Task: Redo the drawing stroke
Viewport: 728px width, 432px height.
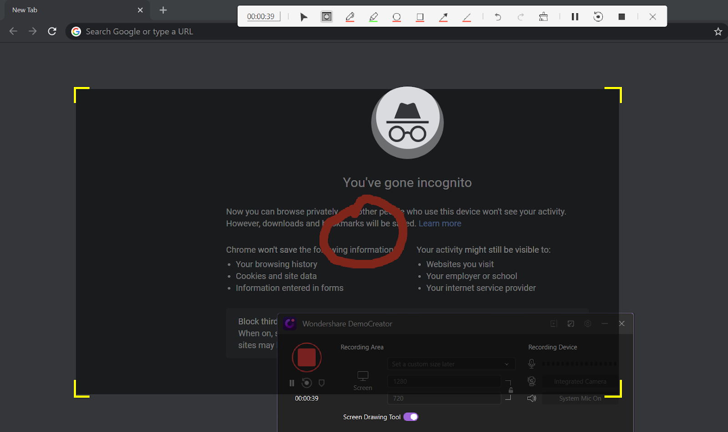Action: click(x=521, y=17)
